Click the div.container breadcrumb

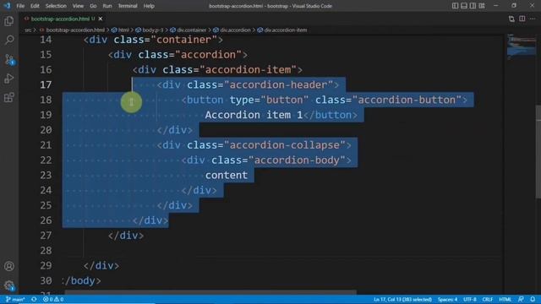point(192,30)
